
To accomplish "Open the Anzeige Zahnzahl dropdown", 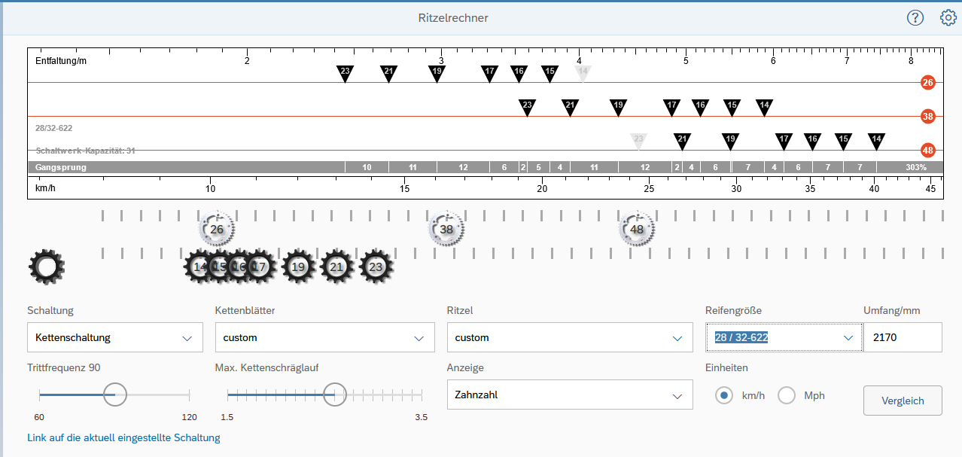I will coord(569,395).
